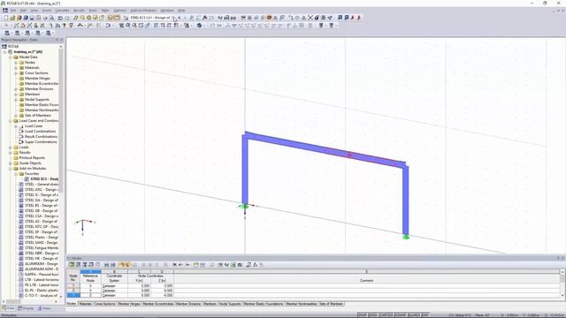Switch to the Materials table tab

[85, 304]
